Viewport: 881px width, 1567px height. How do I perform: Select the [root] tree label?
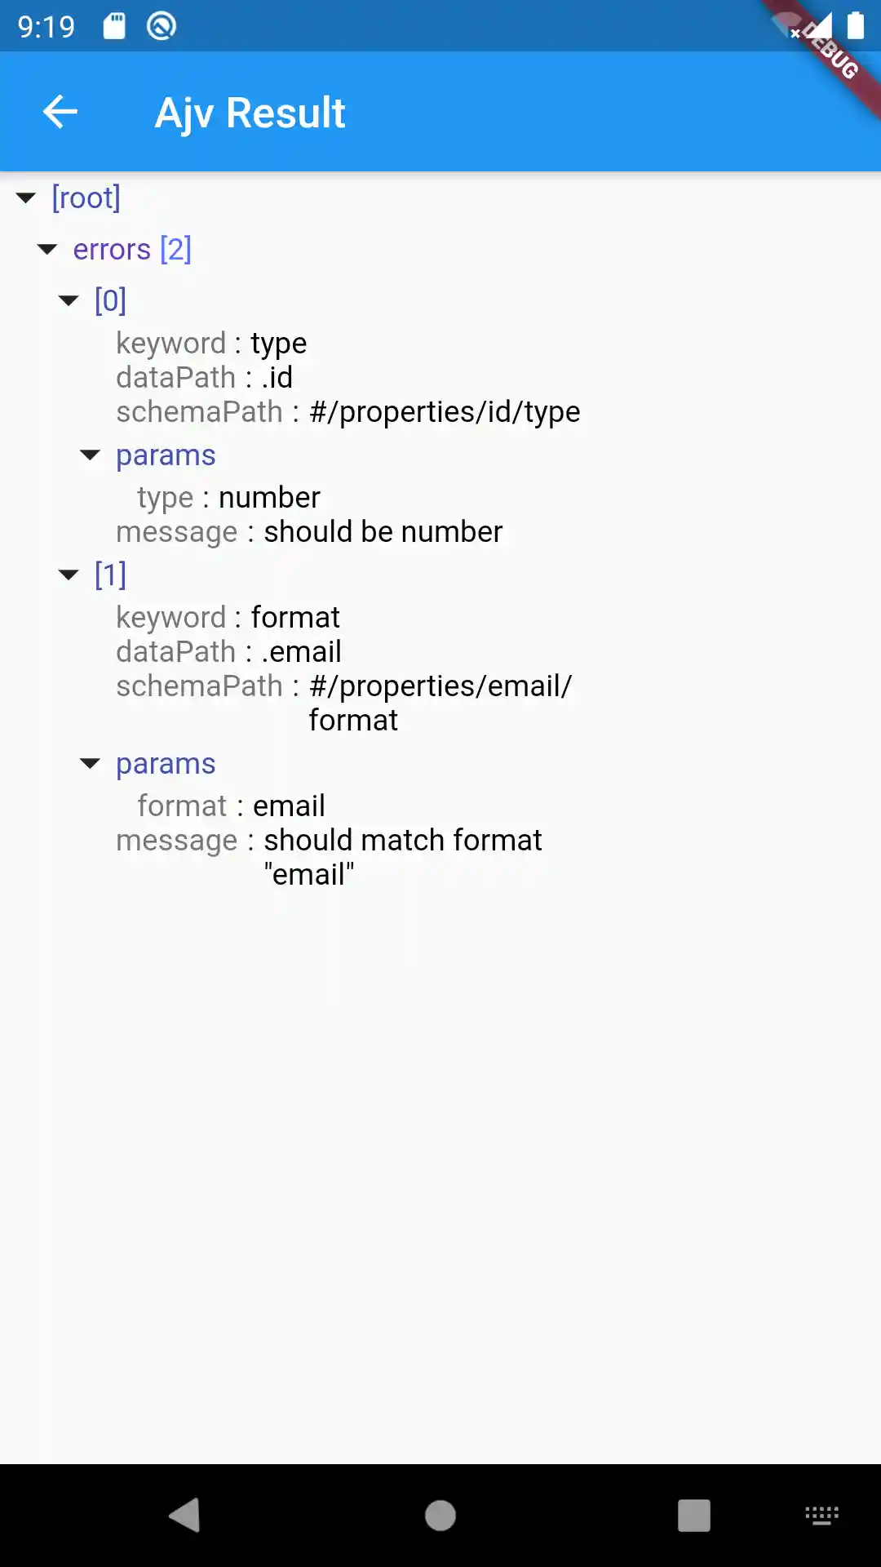86,198
